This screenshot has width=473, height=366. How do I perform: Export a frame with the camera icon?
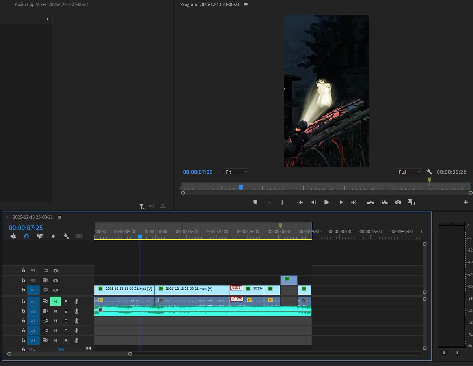(398, 202)
